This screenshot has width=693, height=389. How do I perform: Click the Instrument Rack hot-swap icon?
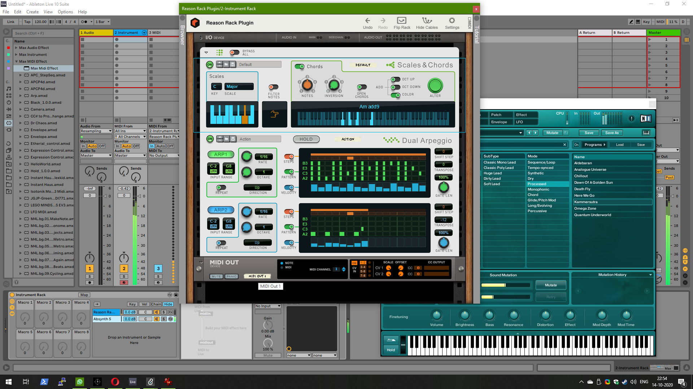tap(170, 295)
